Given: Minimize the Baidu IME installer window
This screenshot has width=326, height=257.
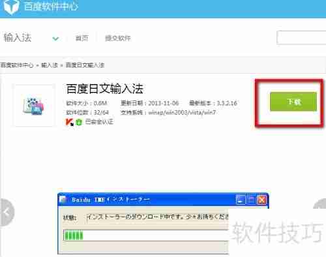Looking at the screenshot, I should [241, 200].
